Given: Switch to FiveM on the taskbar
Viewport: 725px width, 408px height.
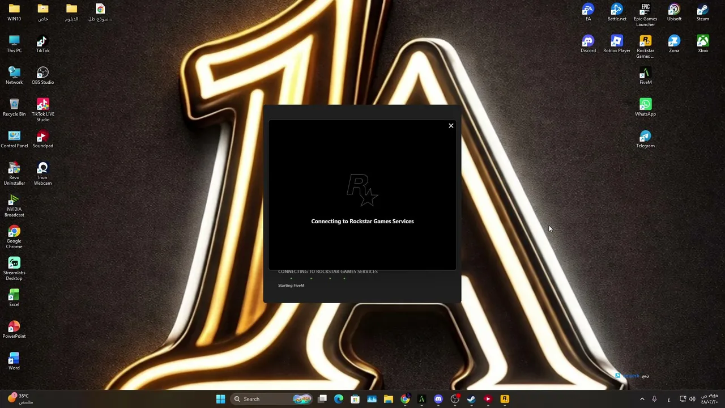Looking at the screenshot, I should click(x=421, y=399).
